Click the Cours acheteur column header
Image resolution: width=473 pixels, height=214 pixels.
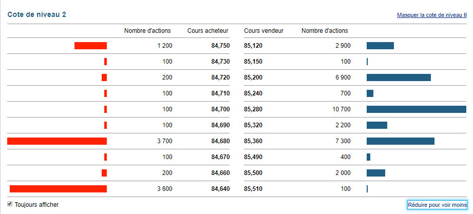click(208, 31)
